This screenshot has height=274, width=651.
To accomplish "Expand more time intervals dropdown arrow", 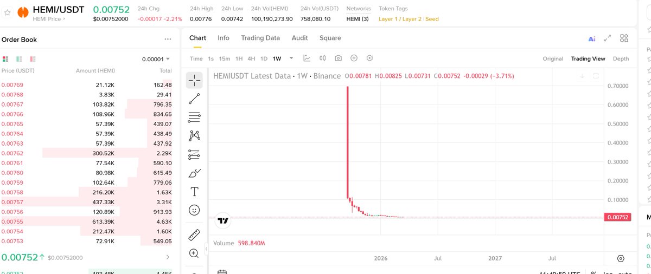I will click(291, 58).
